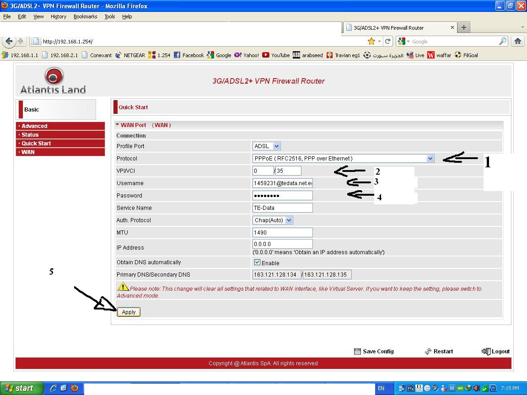Open the Travian eg1 bookmark
The image size is (527, 395).
point(343,55)
